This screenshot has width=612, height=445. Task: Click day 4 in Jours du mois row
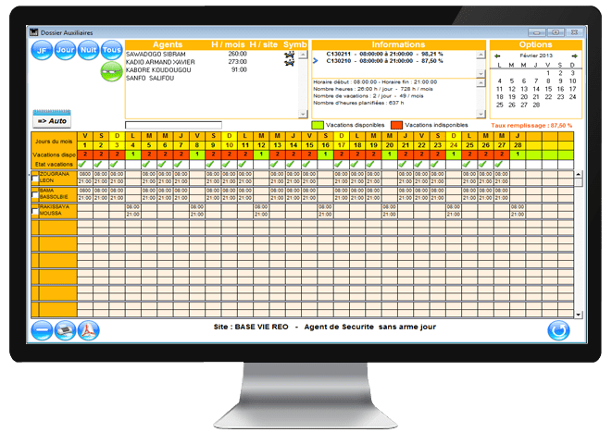click(x=133, y=145)
